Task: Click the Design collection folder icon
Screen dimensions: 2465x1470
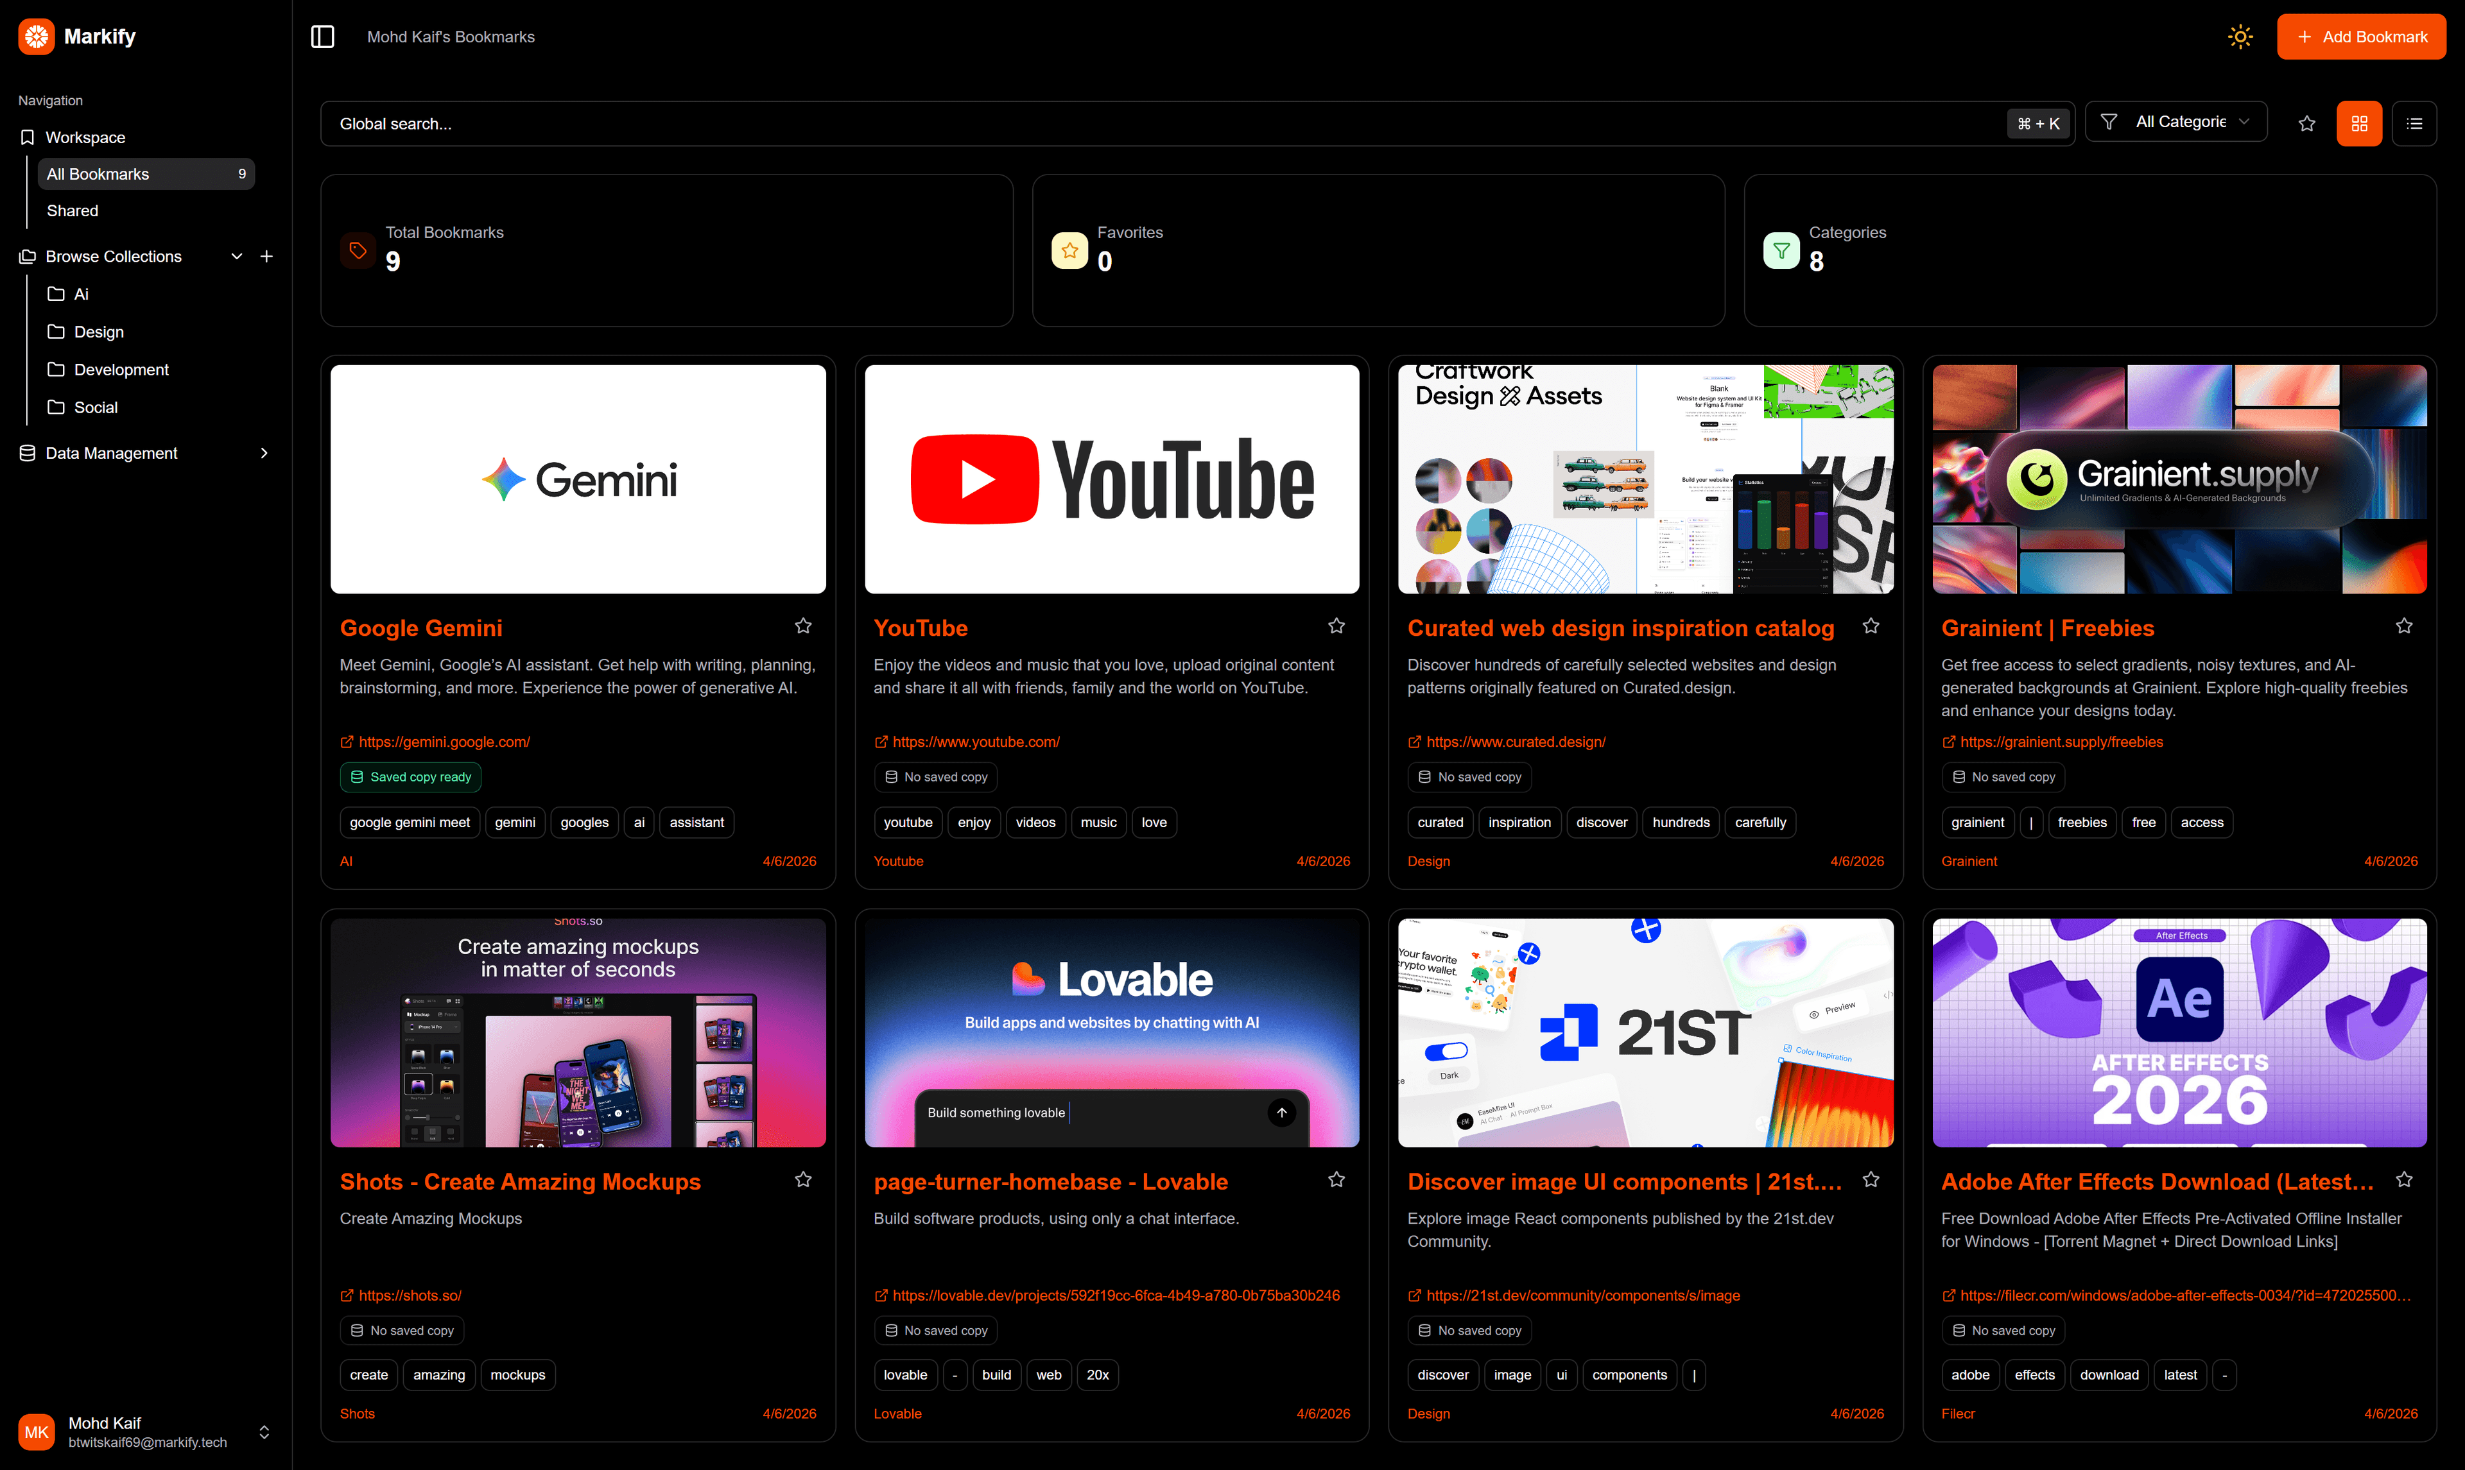Action: pyautogui.click(x=55, y=332)
